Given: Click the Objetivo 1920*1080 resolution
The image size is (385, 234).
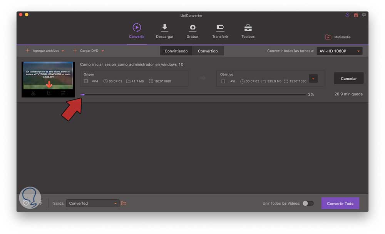Looking at the screenshot, I should coord(298,81).
